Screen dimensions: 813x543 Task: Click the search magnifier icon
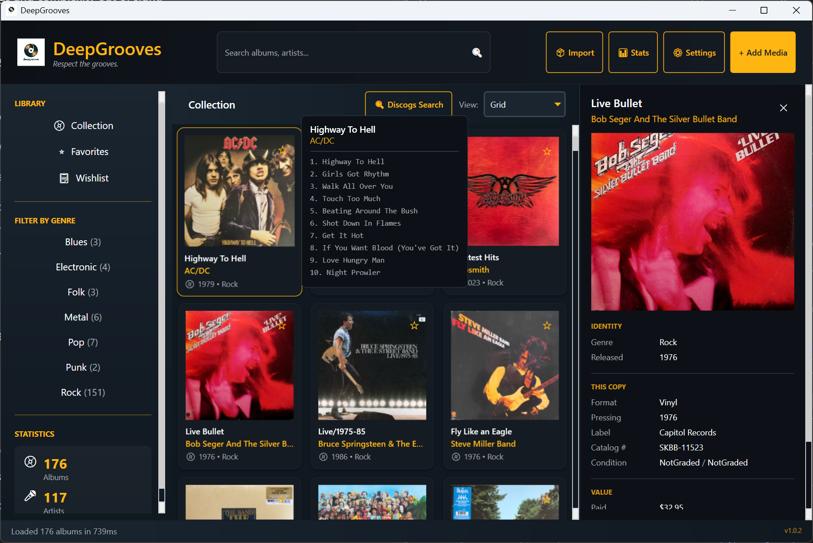[x=477, y=52]
